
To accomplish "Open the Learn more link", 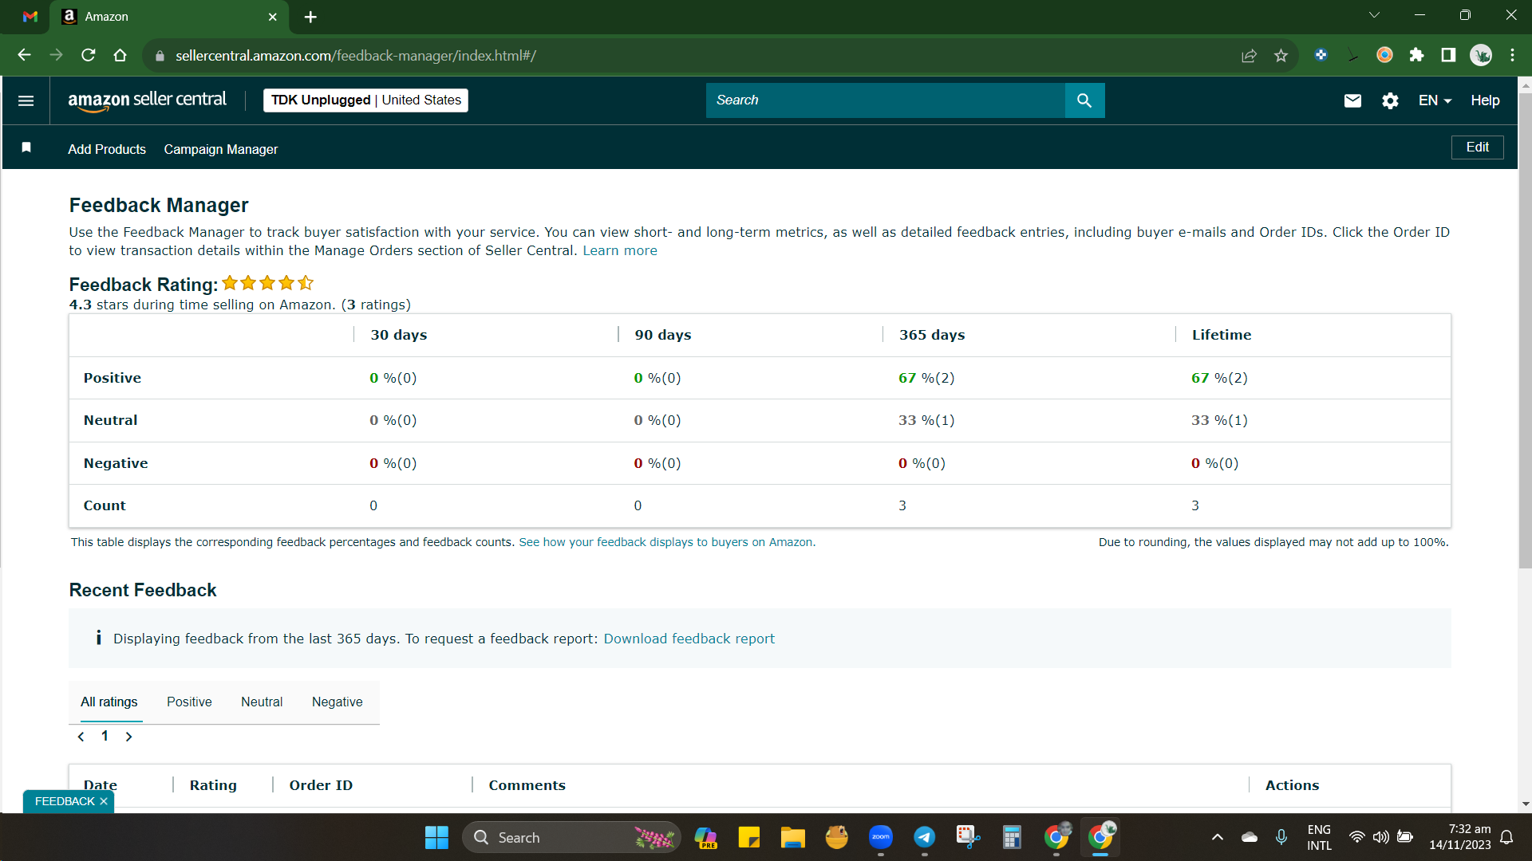I will coord(620,250).
